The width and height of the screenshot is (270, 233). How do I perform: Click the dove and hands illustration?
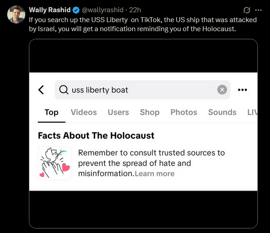55,163
